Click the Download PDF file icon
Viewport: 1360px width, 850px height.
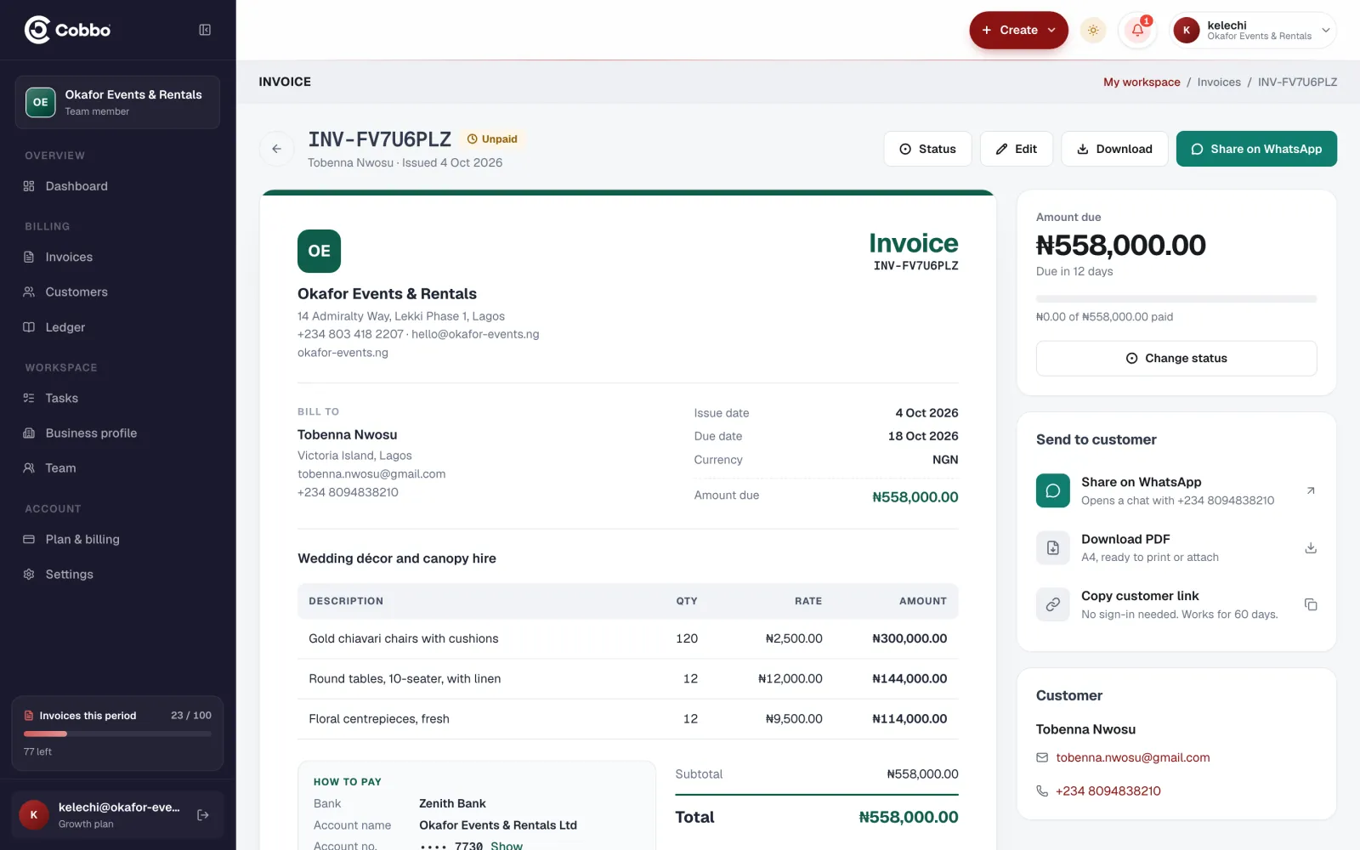(1053, 547)
